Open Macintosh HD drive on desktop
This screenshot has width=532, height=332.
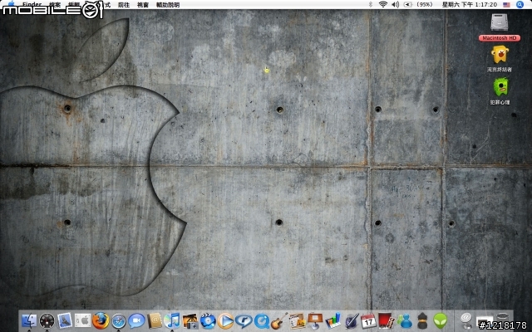tap(499, 25)
